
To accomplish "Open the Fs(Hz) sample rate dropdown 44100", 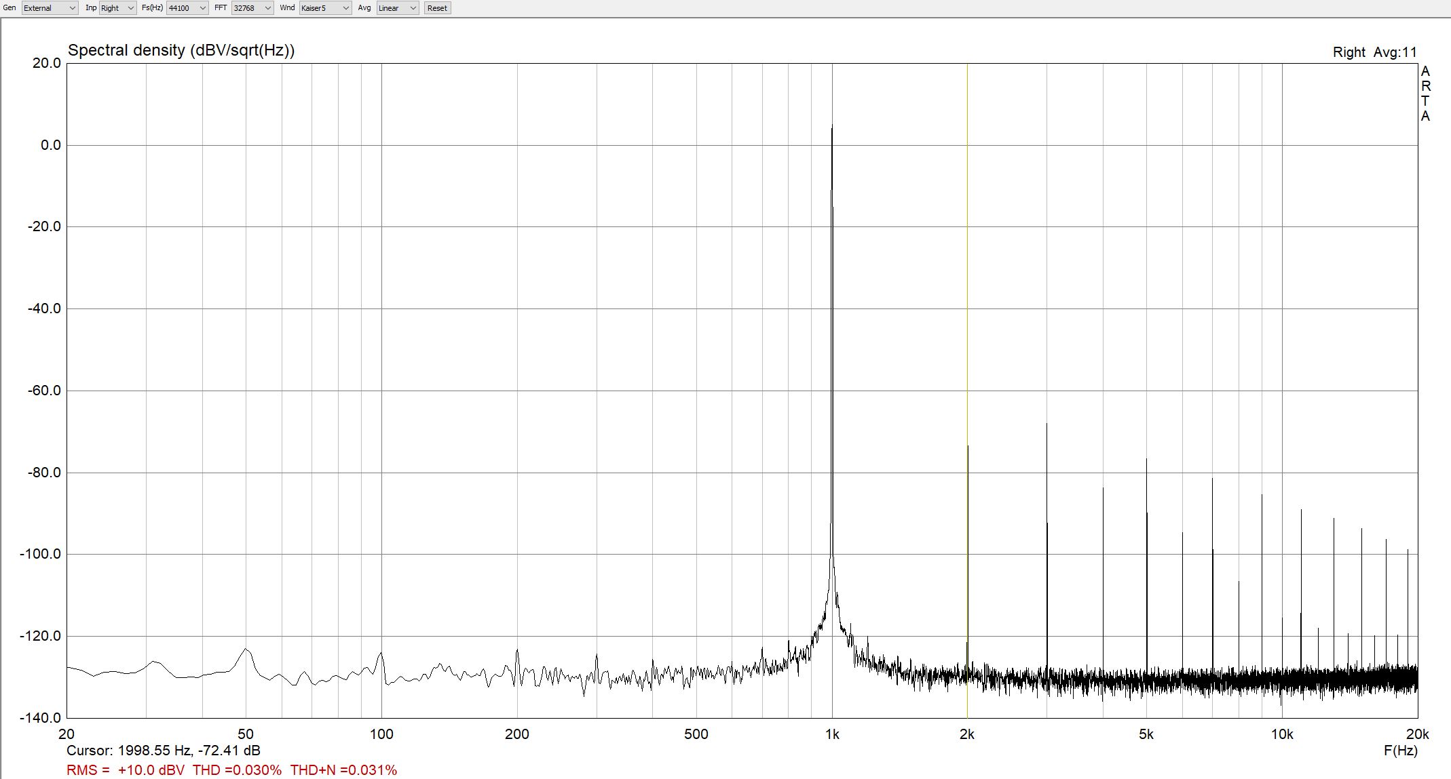I will pos(187,8).
